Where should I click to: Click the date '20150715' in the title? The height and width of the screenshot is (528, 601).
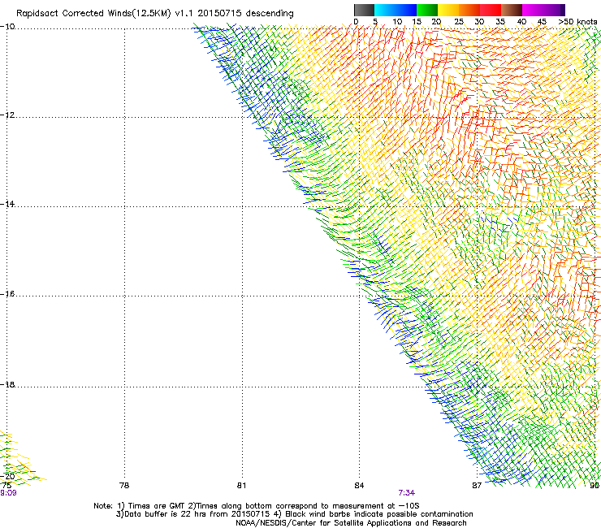tap(219, 14)
